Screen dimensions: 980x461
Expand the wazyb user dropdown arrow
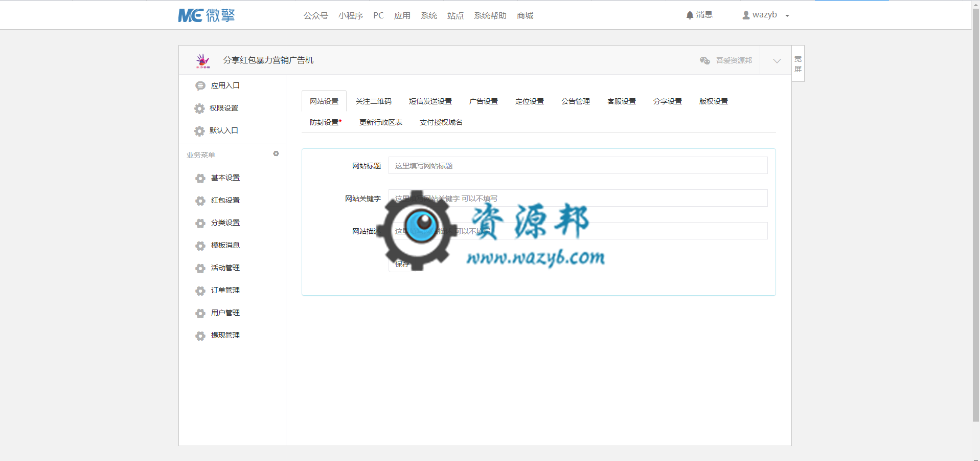click(787, 16)
